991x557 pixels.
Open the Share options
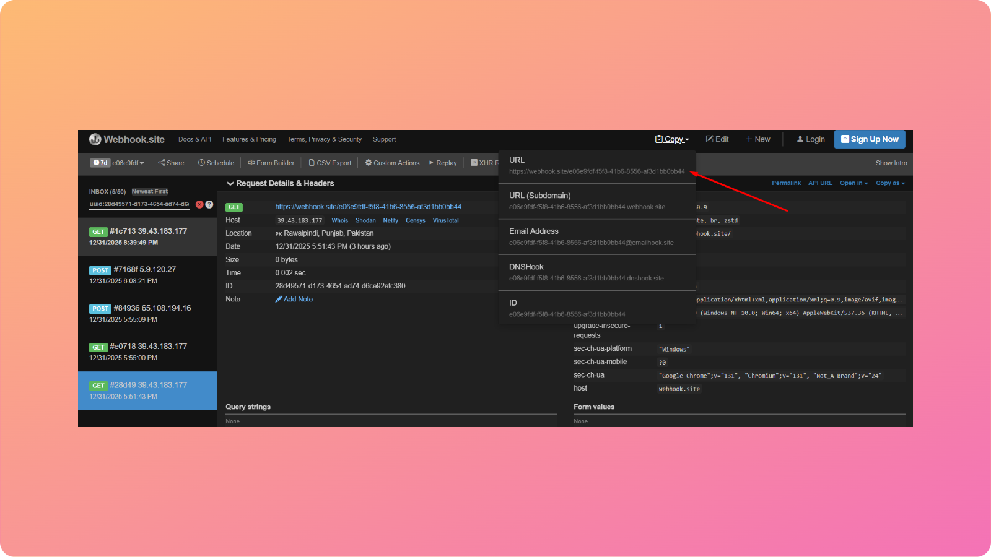[x=171, y=162]
